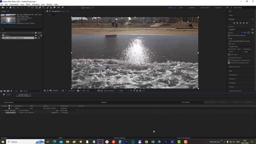
Task: Click the Last Frame button in Preview
Action: tap(247, 23)
